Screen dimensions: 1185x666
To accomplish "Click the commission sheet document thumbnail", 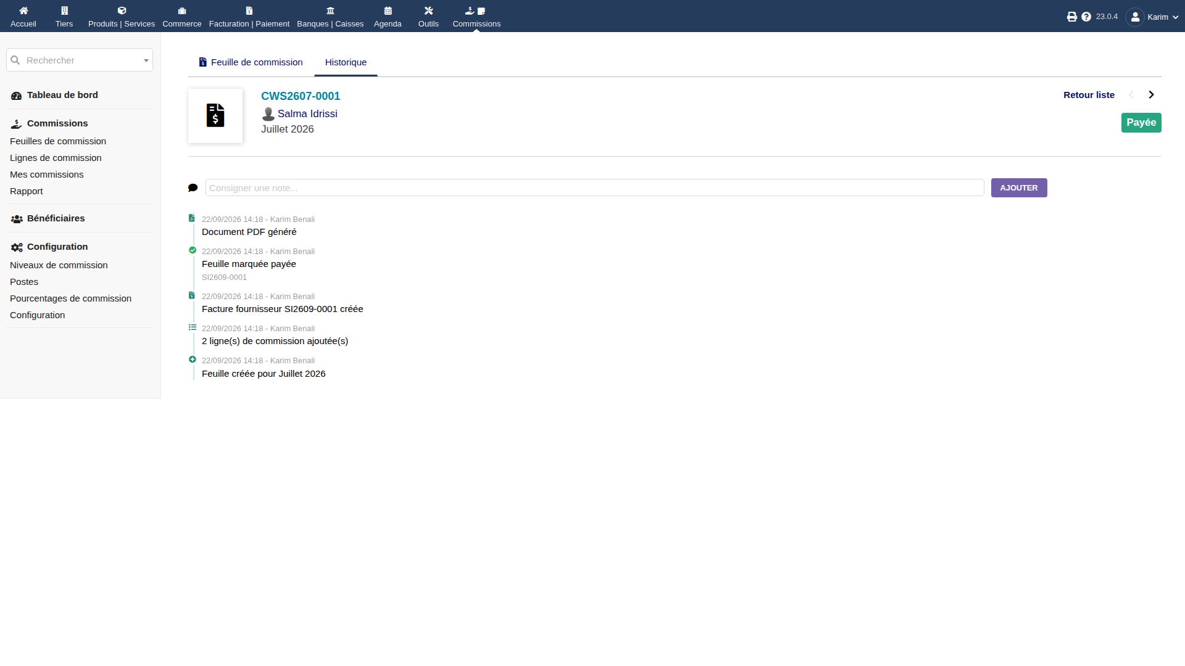I will (x=215, y=116).
